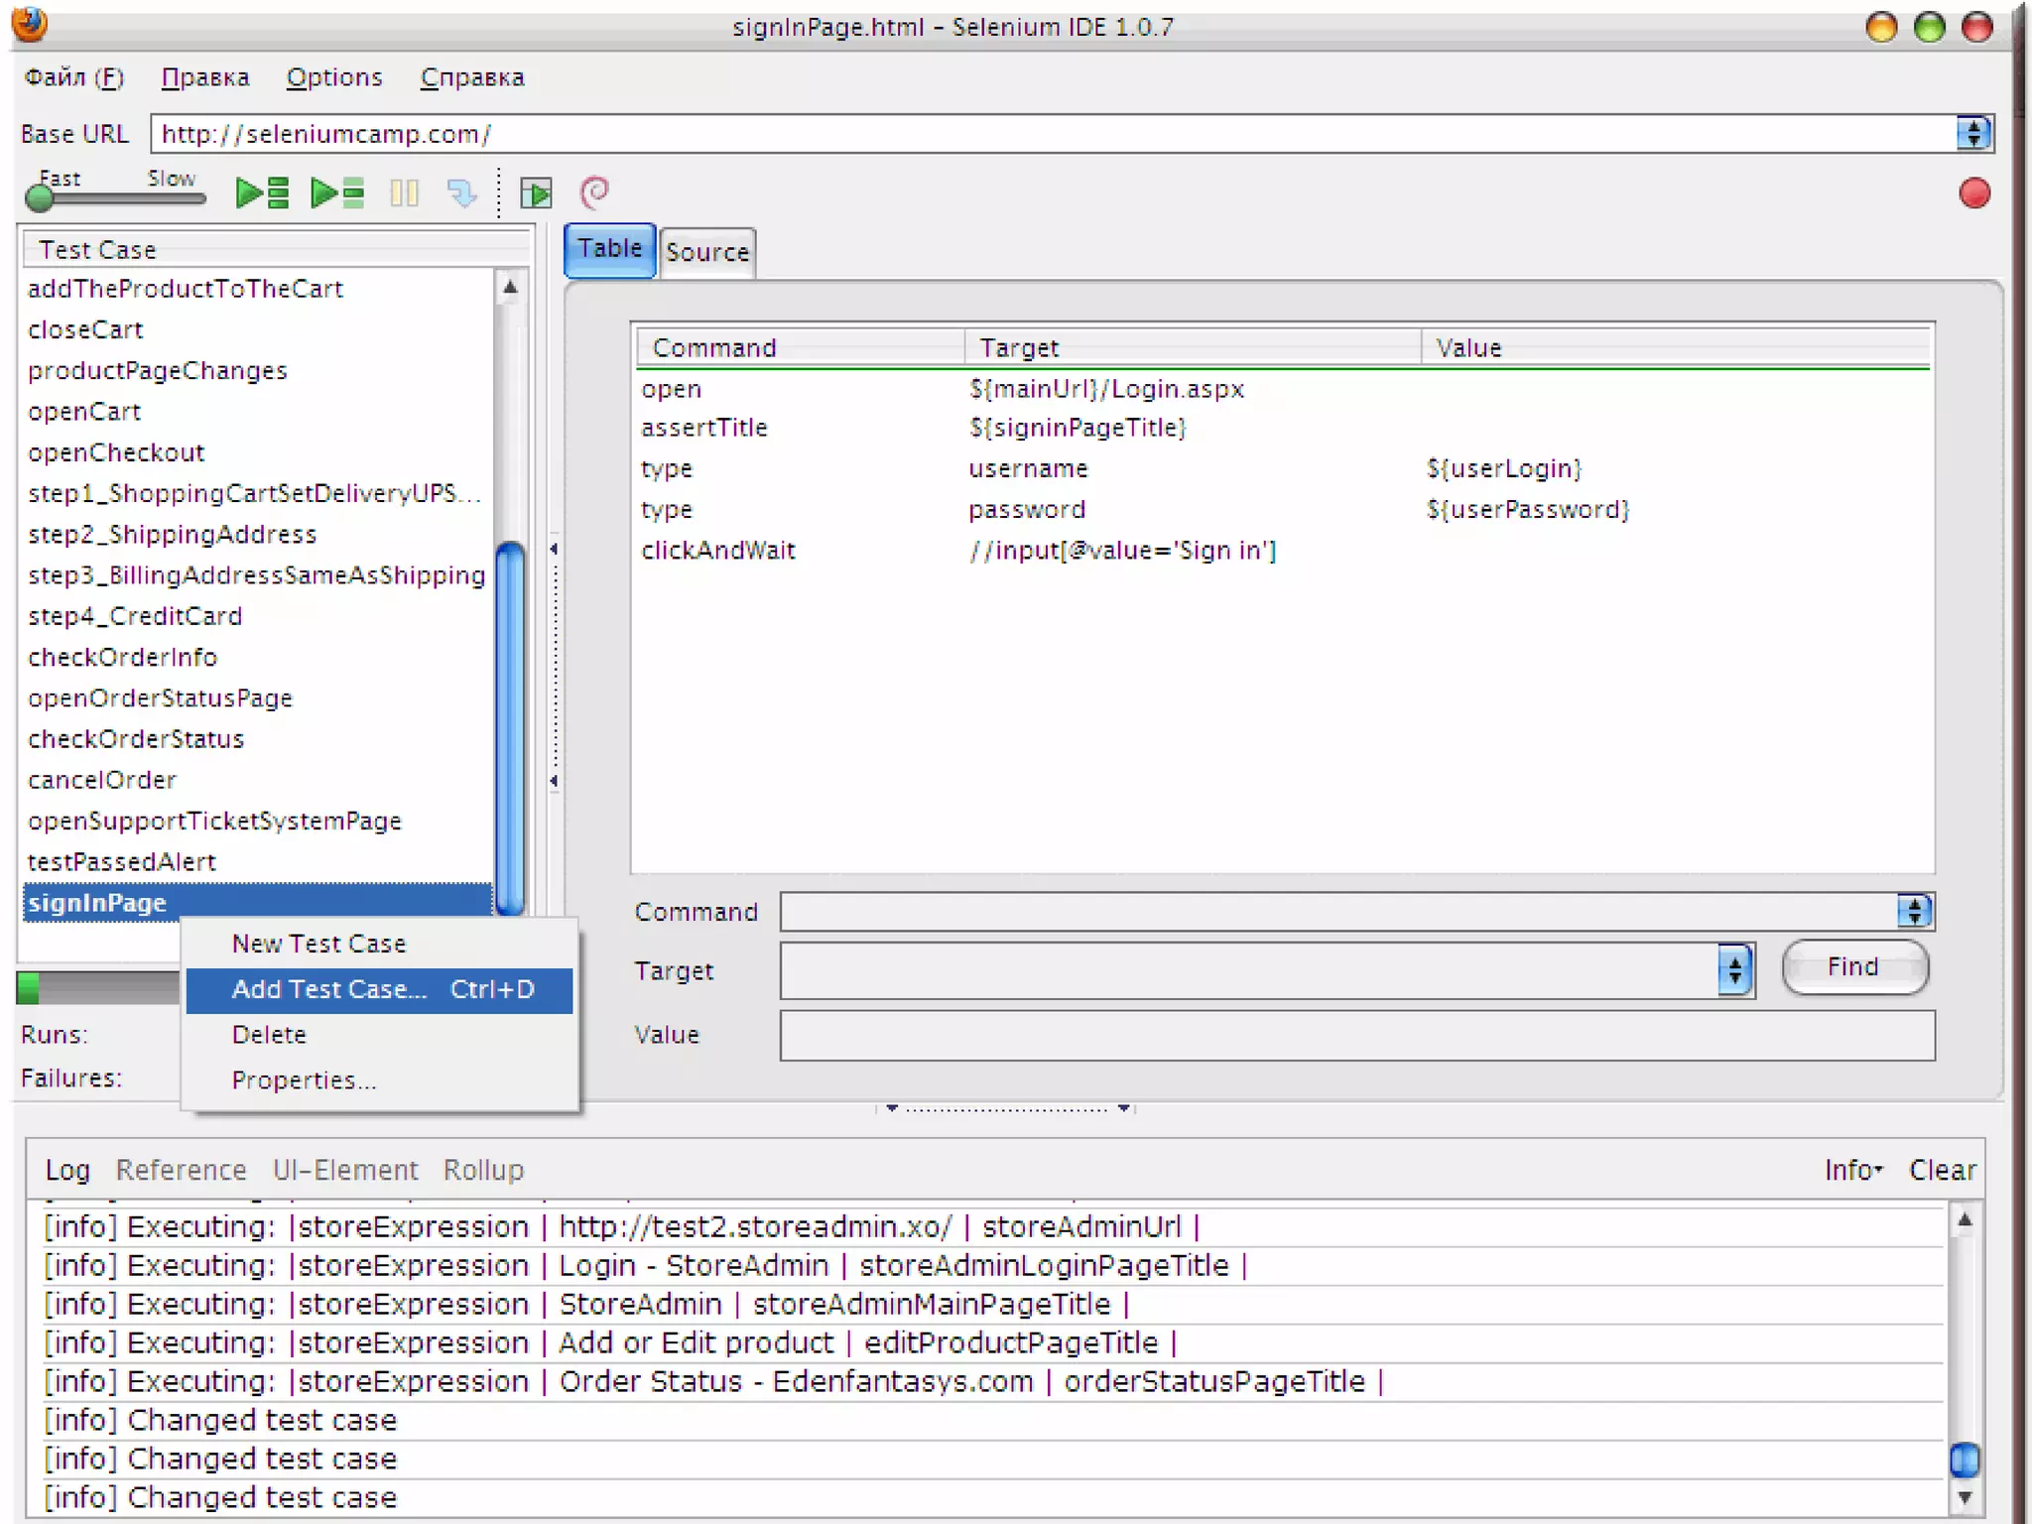Click the Firefox icon in title bar
2032x1524 pixels.
[30, 24]
